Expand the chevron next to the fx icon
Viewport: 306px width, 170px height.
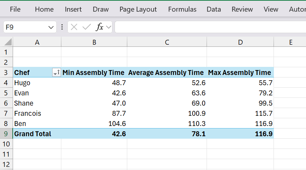pos(109,27)
